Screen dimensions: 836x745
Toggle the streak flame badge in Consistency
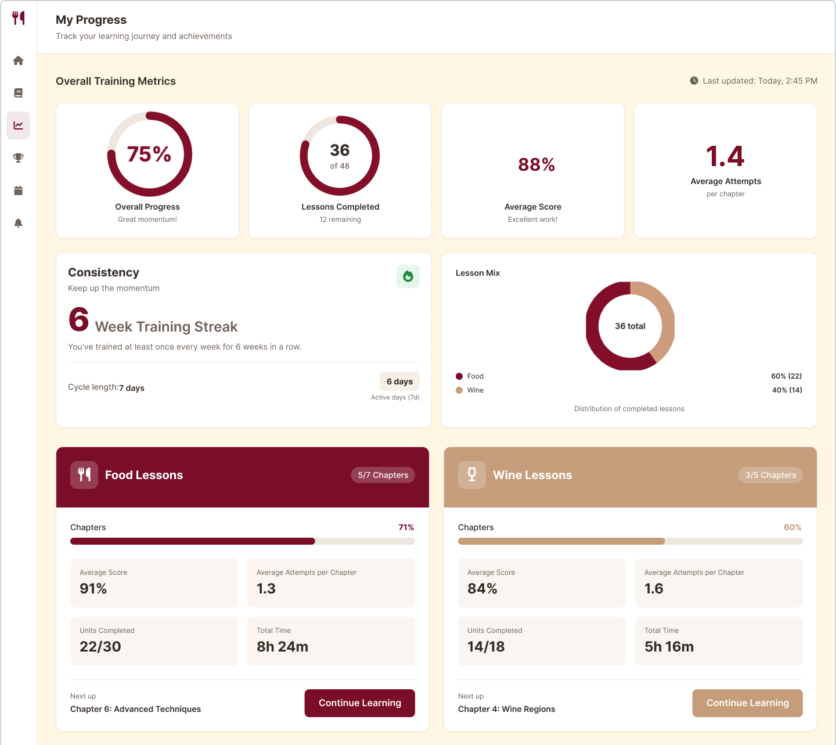pyautogui.click(x=408, y=276)
